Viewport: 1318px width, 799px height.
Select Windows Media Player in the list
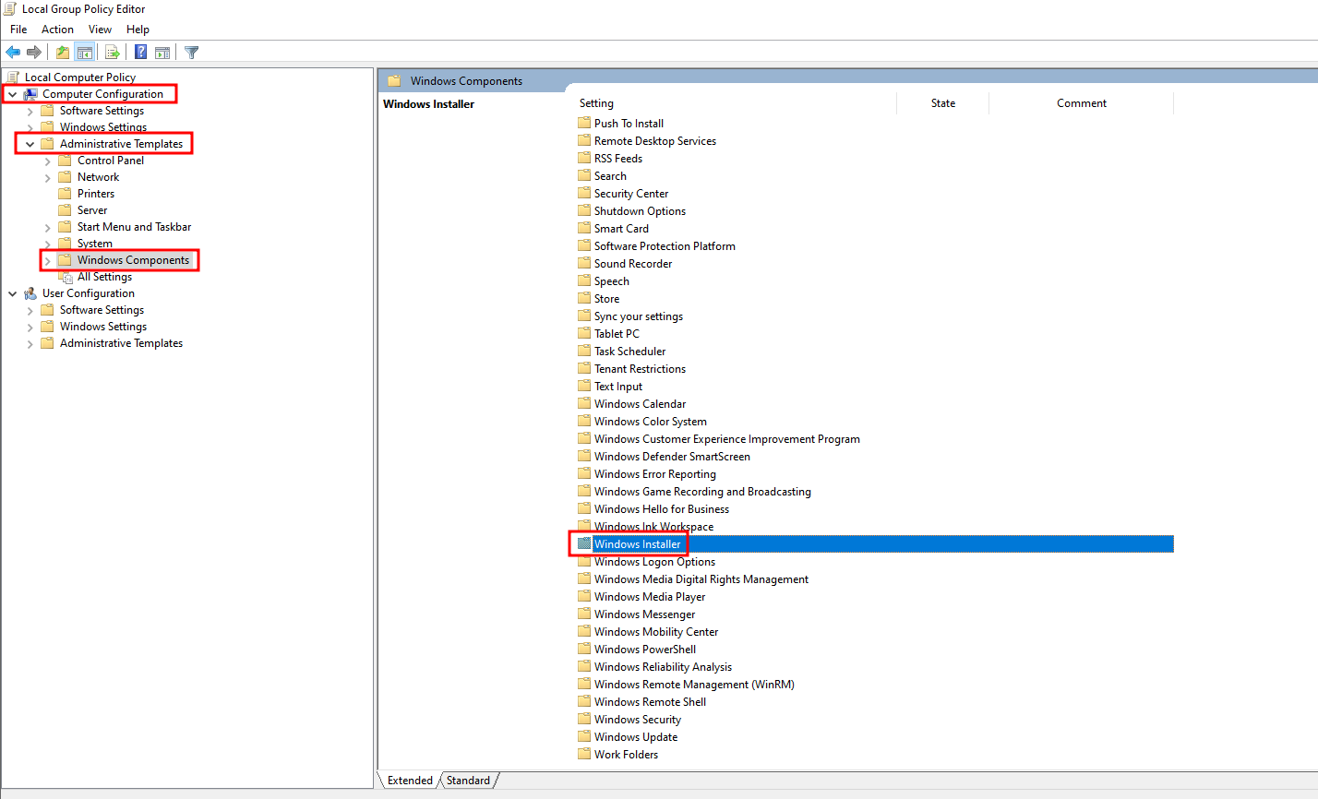649,597
